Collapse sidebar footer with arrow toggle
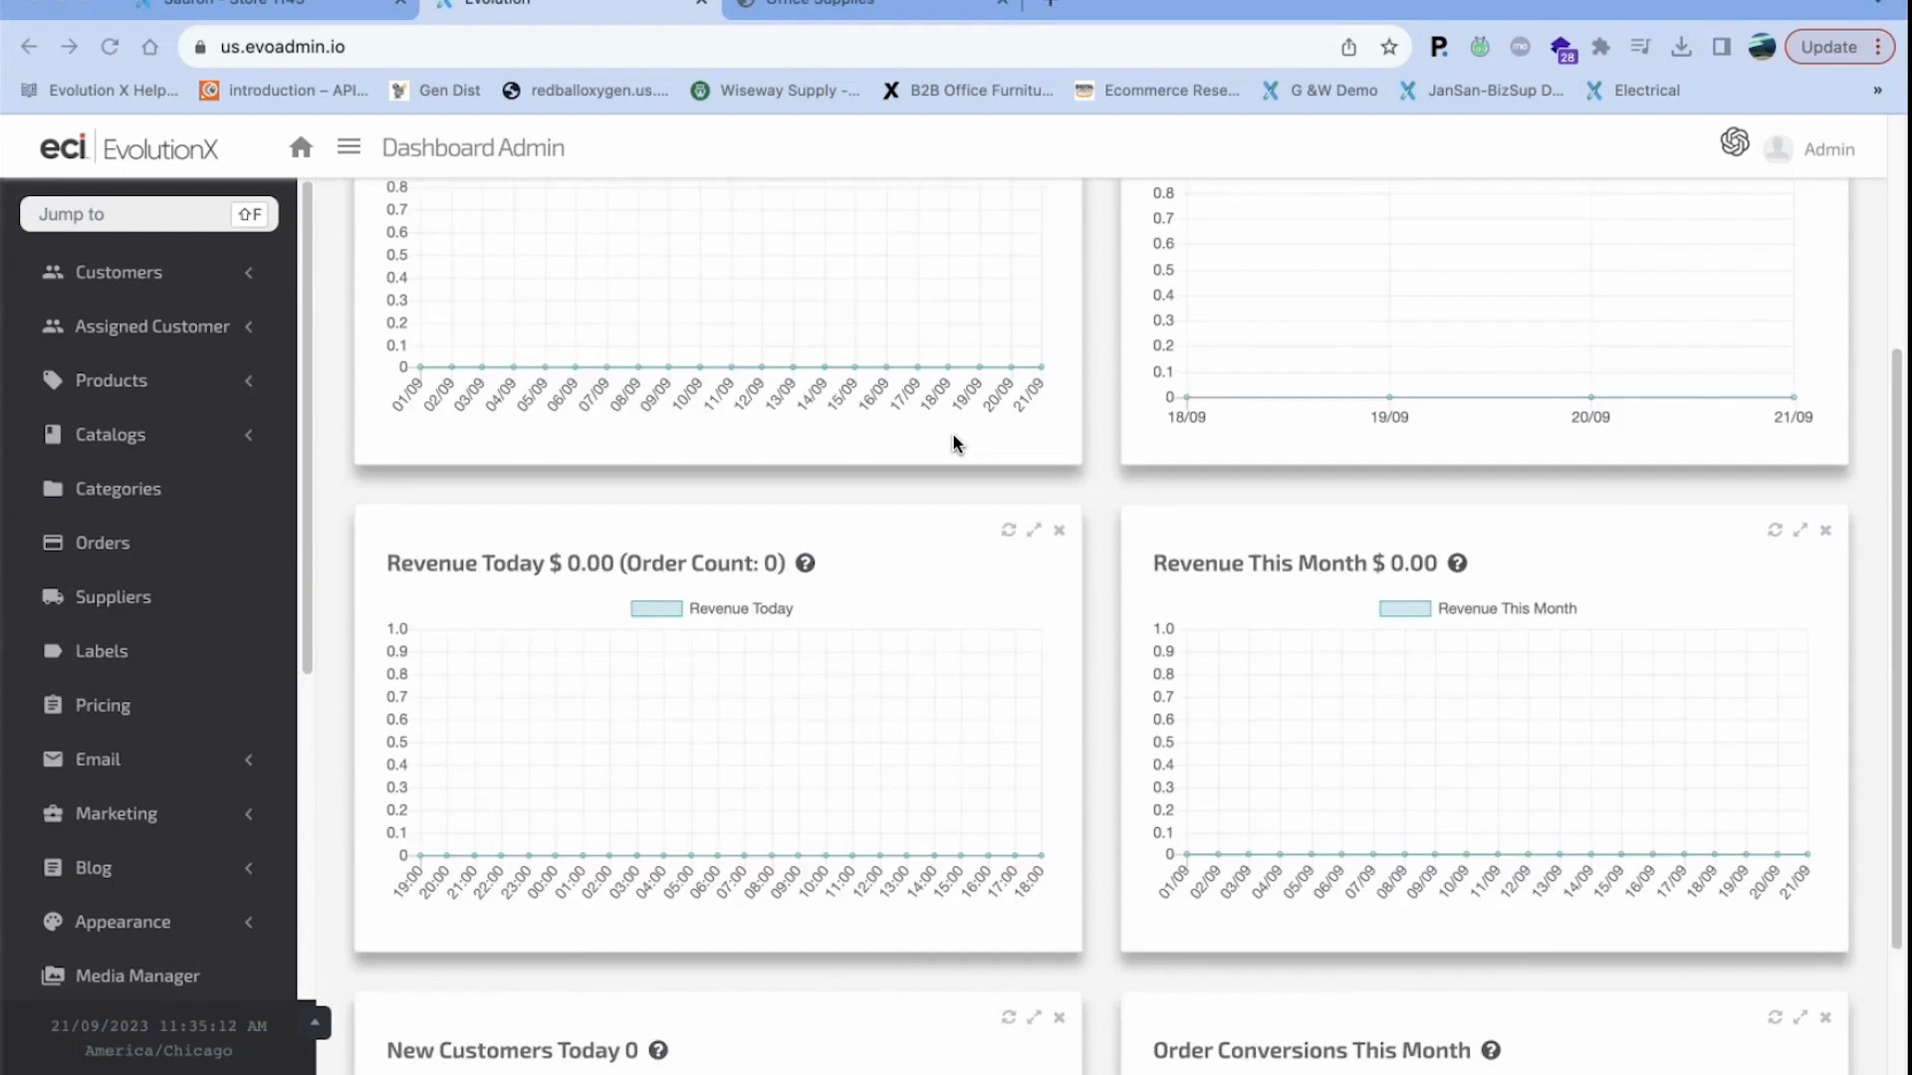This screenshot has width=1912, height=1075. [x=315, y=1022]
